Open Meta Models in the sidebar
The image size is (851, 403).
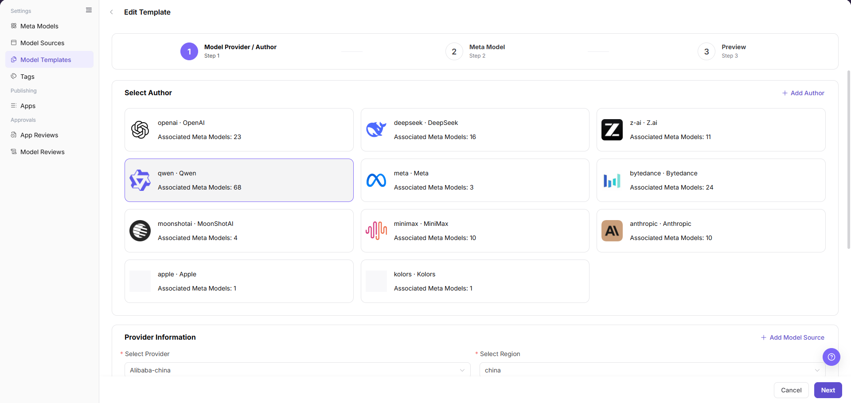tap(49, 26)
